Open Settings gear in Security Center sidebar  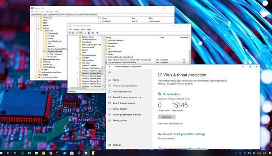tap(110, 145)
